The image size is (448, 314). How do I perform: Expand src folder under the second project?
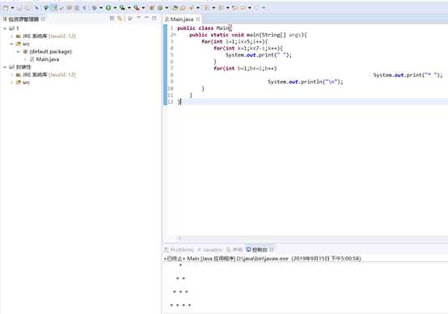(x=11, y=83)
